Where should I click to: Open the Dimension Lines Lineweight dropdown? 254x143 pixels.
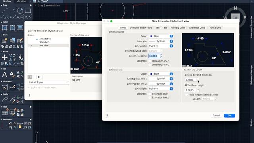click(160, 46)
